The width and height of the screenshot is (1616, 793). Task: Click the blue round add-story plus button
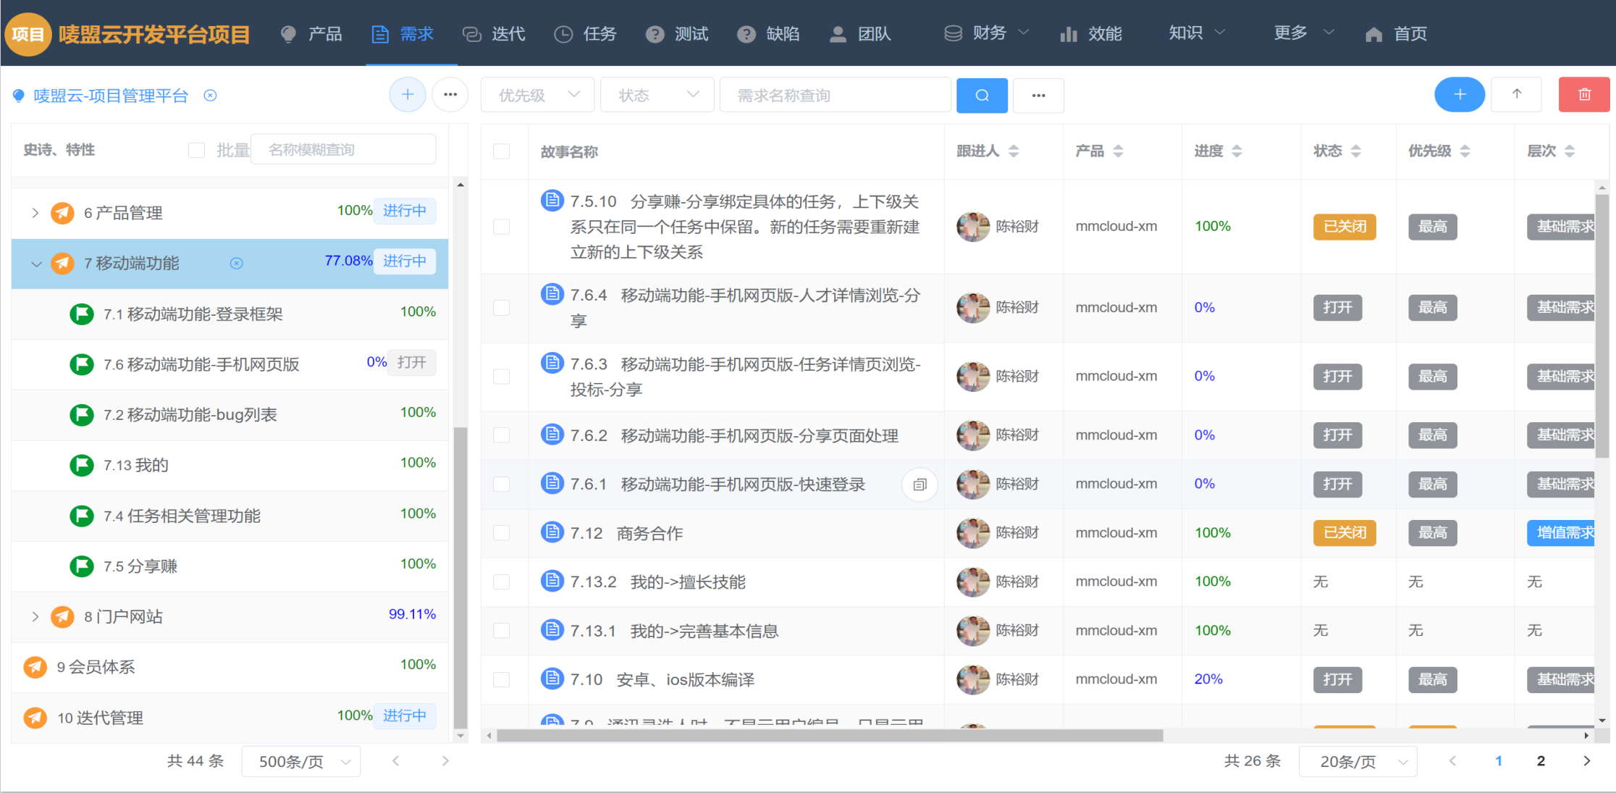(x=1459, y=95)
